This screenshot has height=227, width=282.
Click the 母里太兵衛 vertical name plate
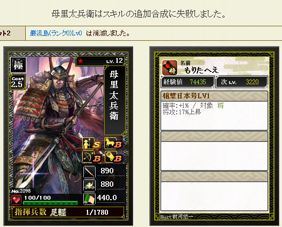114,100
